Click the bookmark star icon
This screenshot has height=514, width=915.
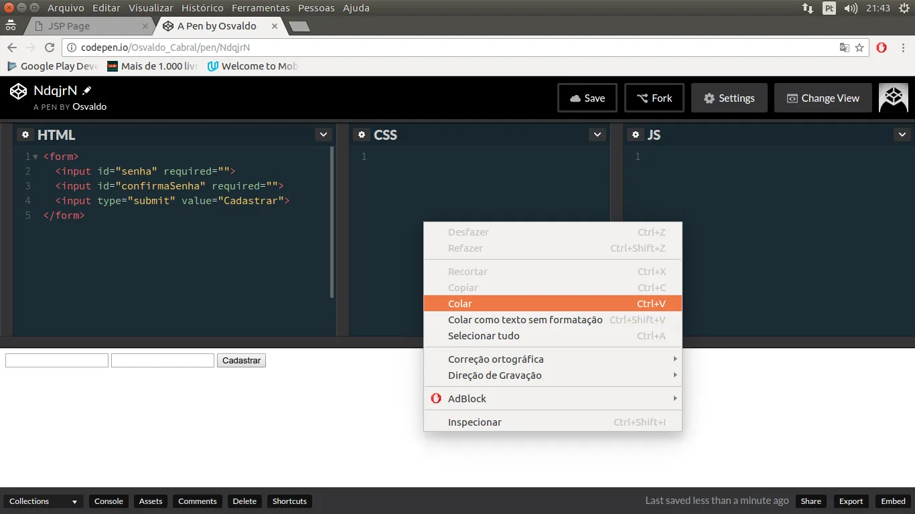(x=859, y=48)
